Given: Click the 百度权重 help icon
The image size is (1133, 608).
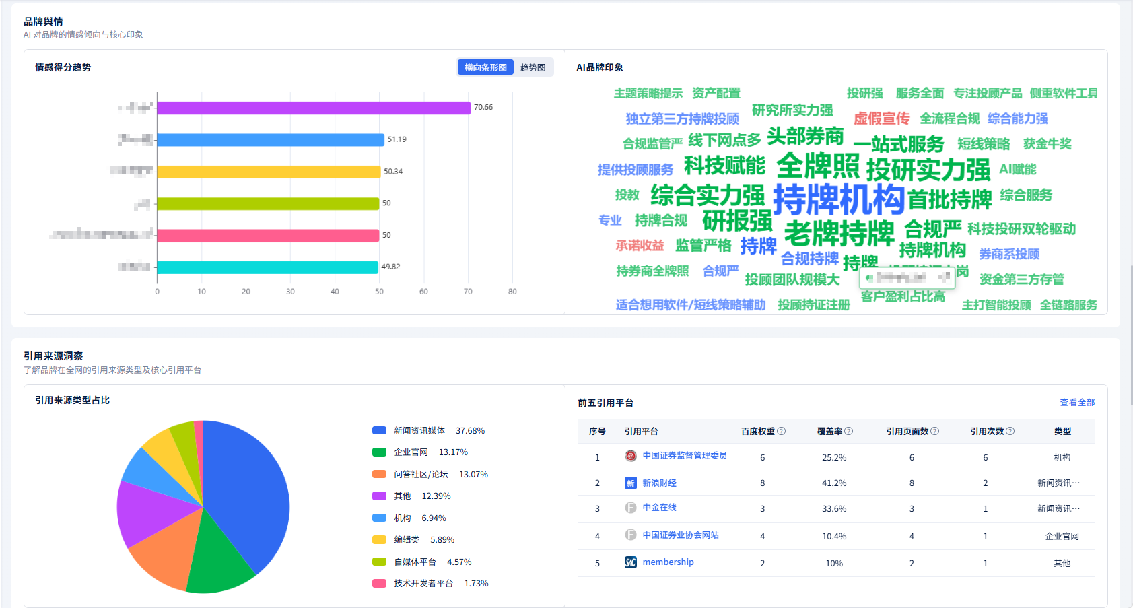Looking at the screenshot, I should pos(781,431).
